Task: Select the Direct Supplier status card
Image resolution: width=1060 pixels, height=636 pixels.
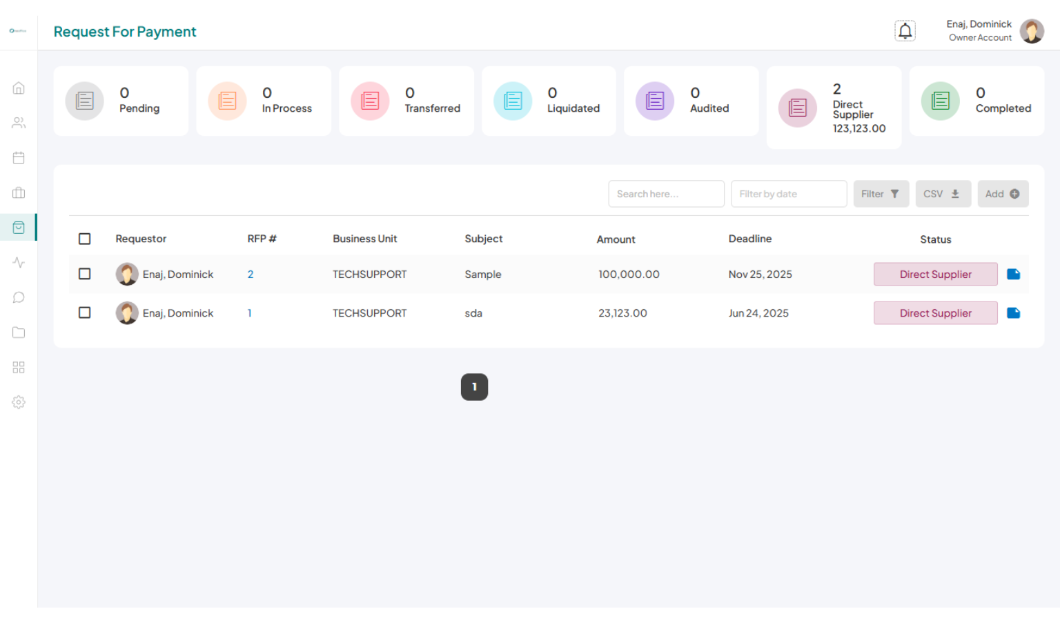Action: (x=834, y=108)
